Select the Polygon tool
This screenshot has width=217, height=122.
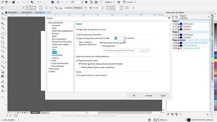click(2, 51)
